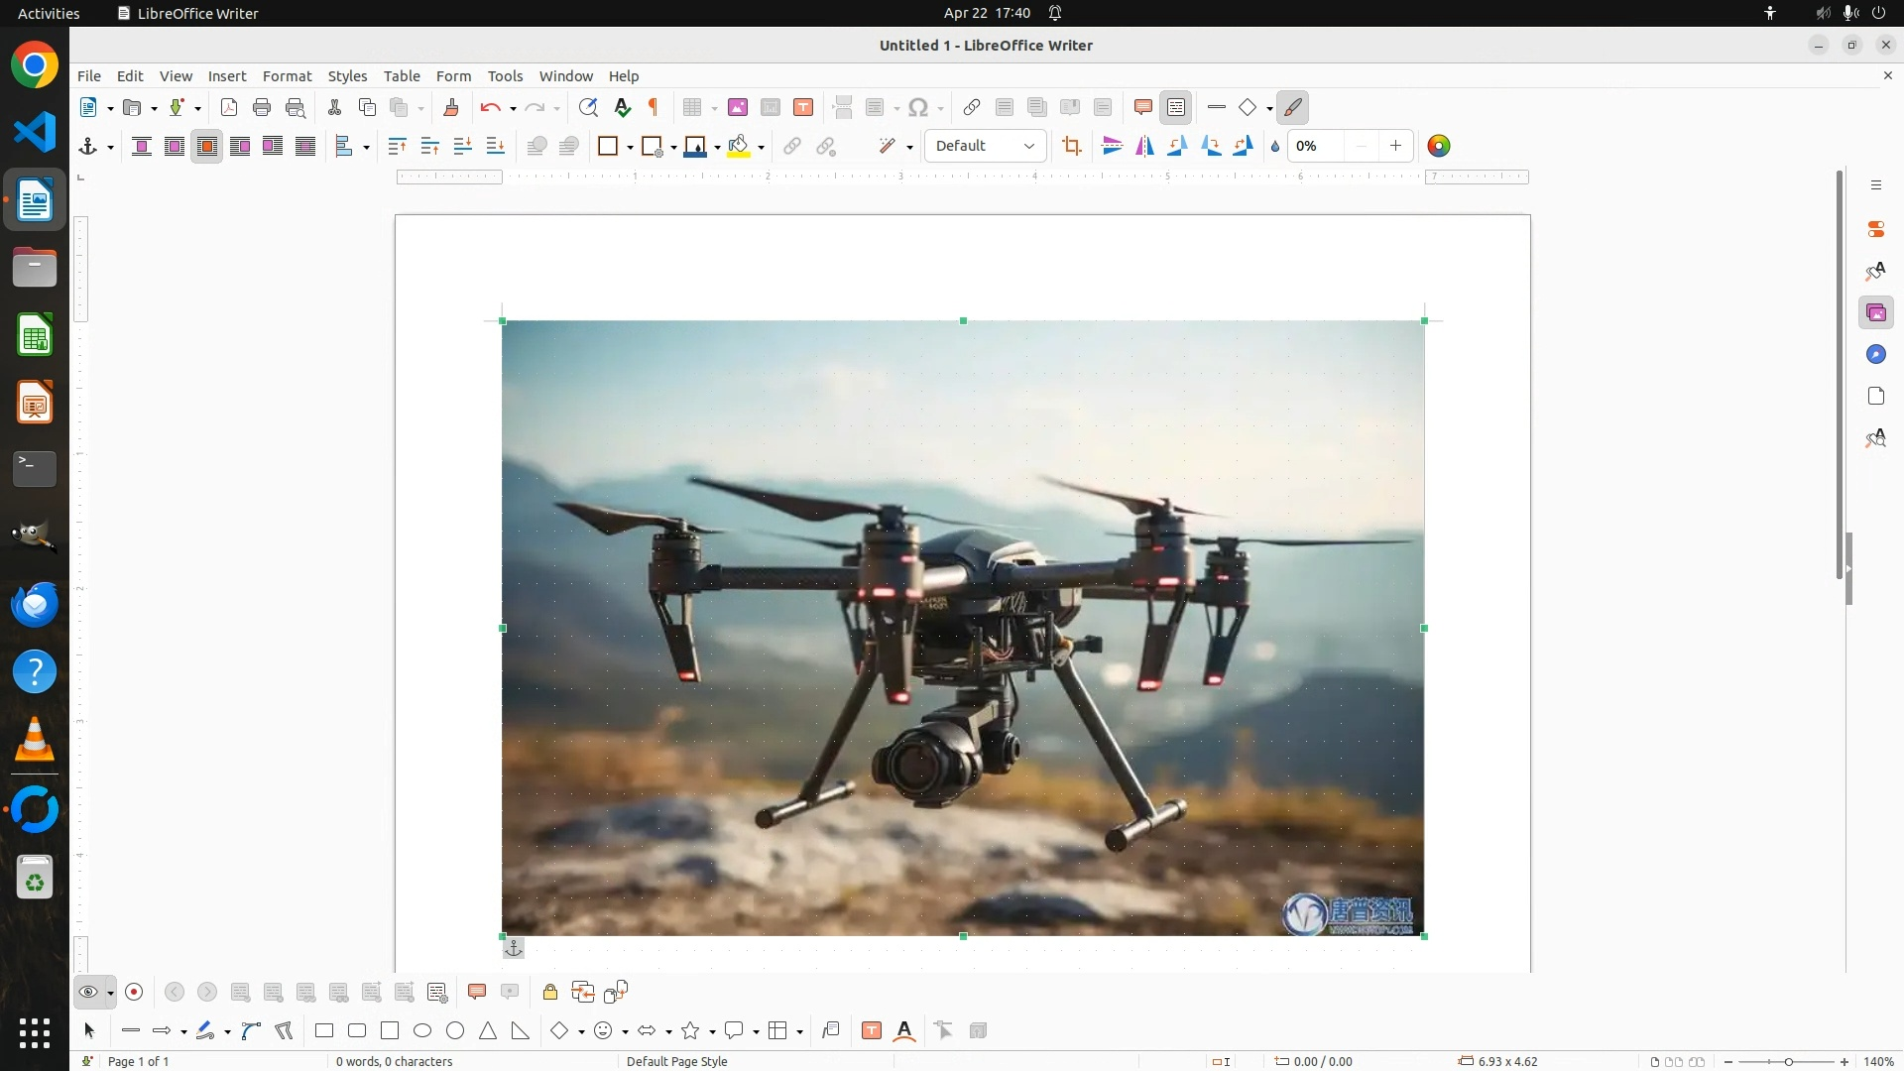The image size is (1904, 1071).
Task: Increase transparency with the plus button
Action: 1395,146
